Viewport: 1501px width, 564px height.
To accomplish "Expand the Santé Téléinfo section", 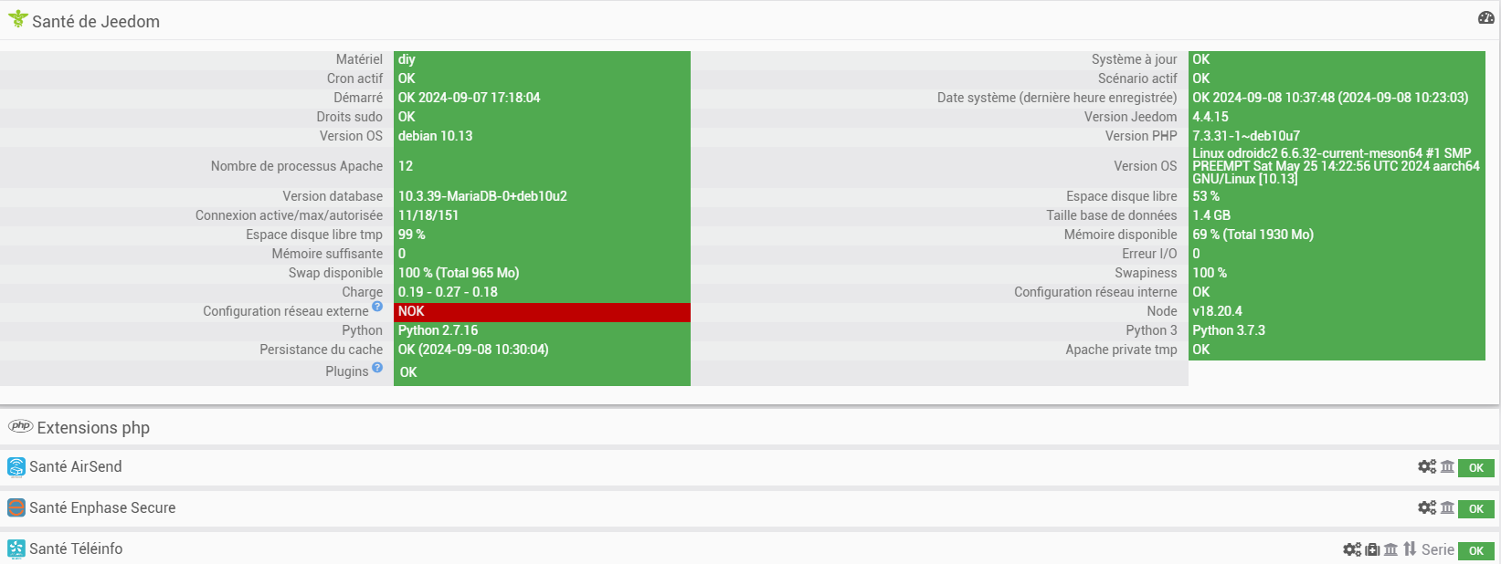I will coord(76,548).
